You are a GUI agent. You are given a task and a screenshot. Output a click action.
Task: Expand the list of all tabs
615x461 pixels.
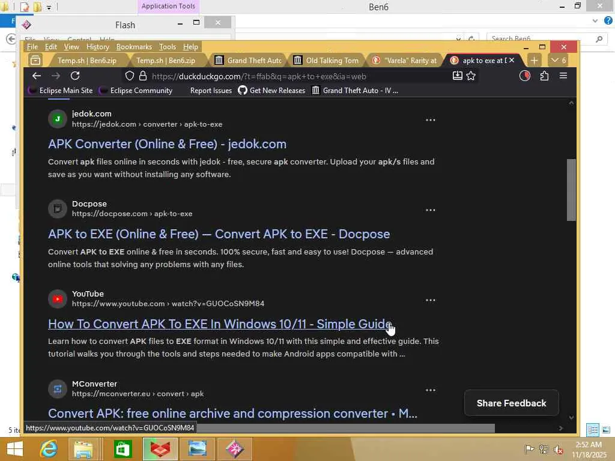point(558,61)
